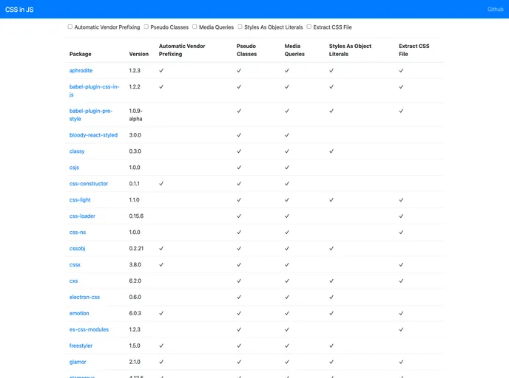509x378 pixels.
Task: Select version 2.1.0 of glamor
Action: 135,362
